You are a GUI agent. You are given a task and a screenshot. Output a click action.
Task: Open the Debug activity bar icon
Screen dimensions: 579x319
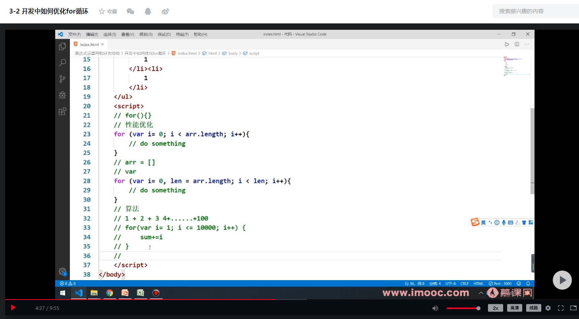pos(62,95)
